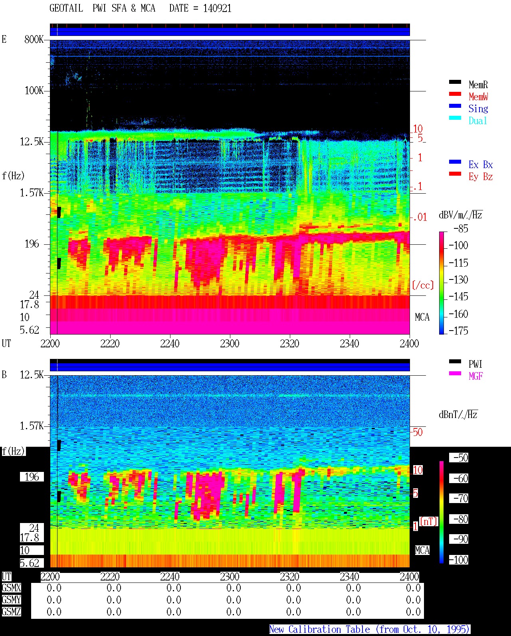Click the 1.57K label on the B panel axis

(32, 426)
